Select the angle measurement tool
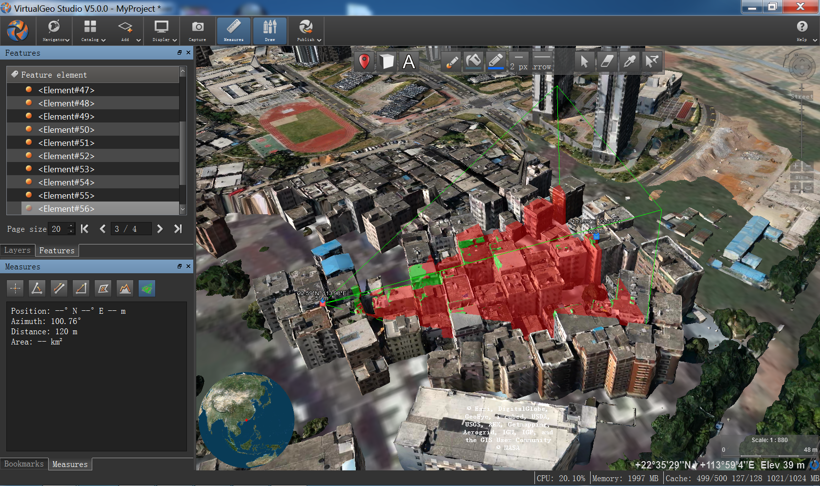820x486 pixels. pyautogui.click(x=37, y=288)
